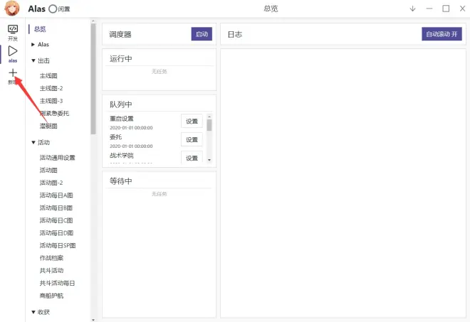Click the 调度器 heading
Image resolution: width=470 pixels, height=322 pixels.
point(120,34)
